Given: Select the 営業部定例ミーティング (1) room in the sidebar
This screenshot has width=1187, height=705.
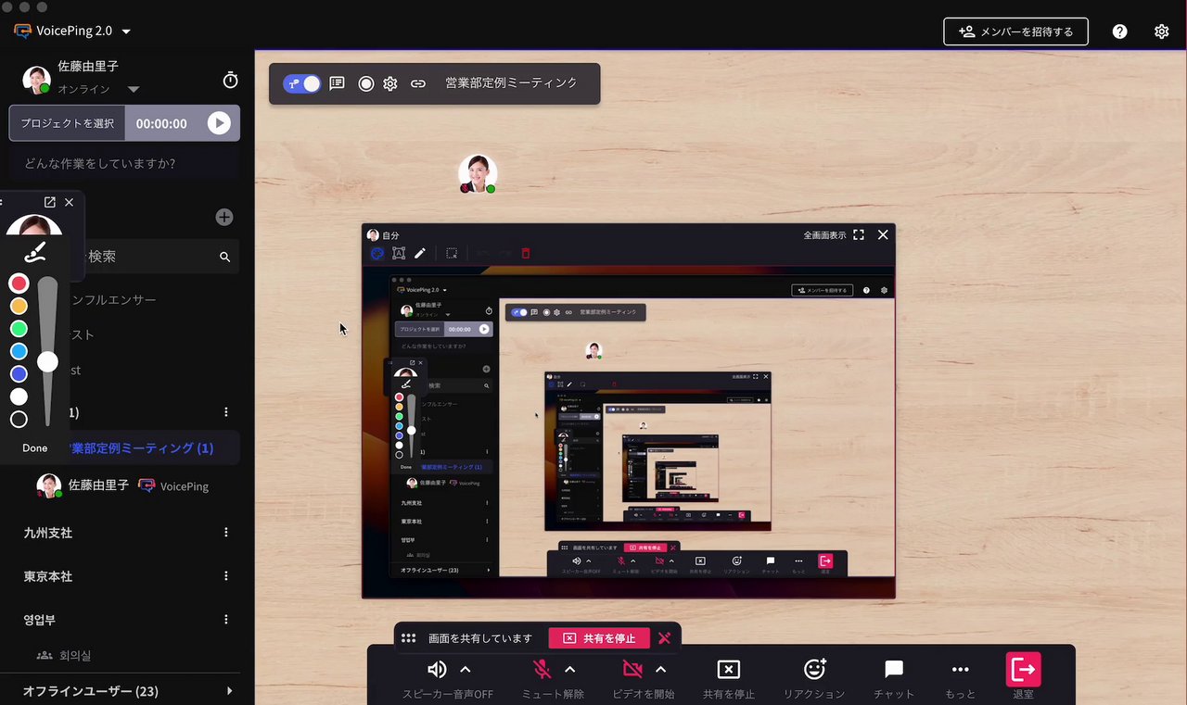Looking at the screenshot, I should pos(139,448).
